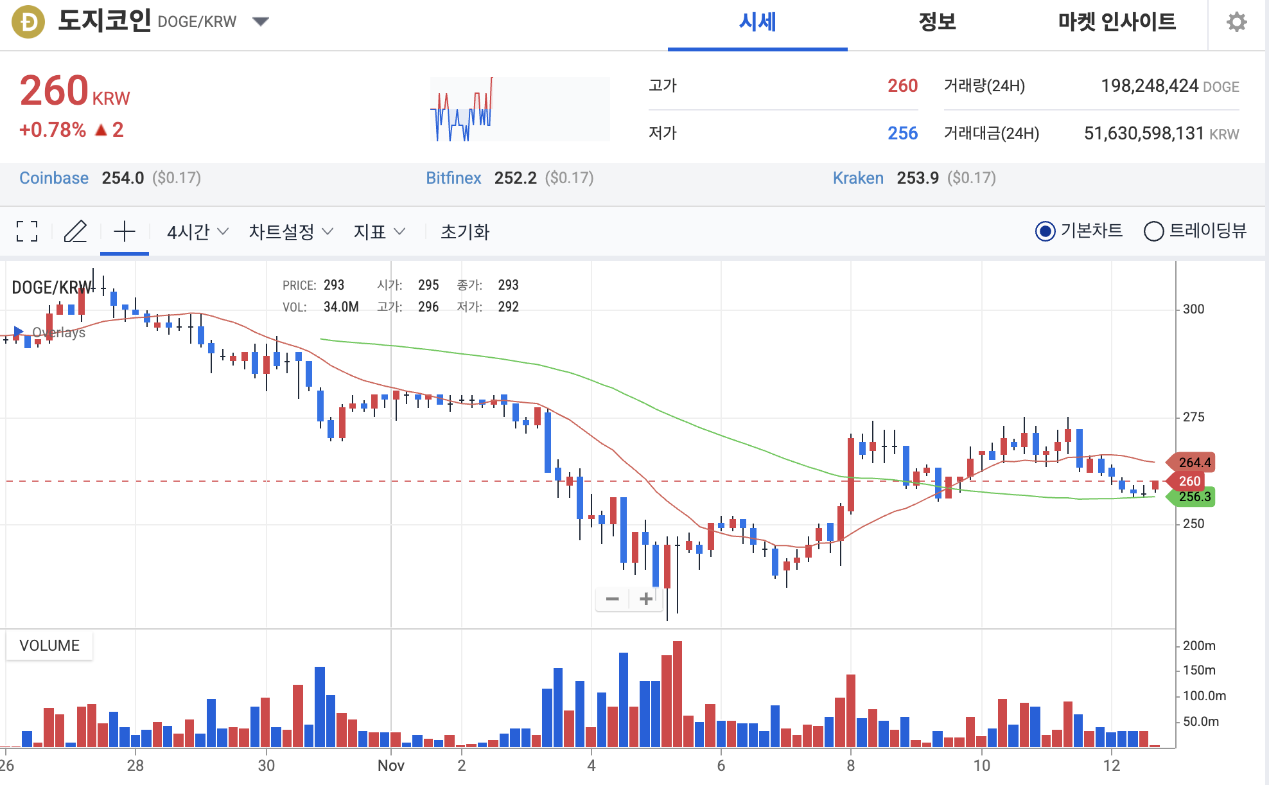Open settings with the gear icon
This screenshot has width=1269, height=785.
1236,22
